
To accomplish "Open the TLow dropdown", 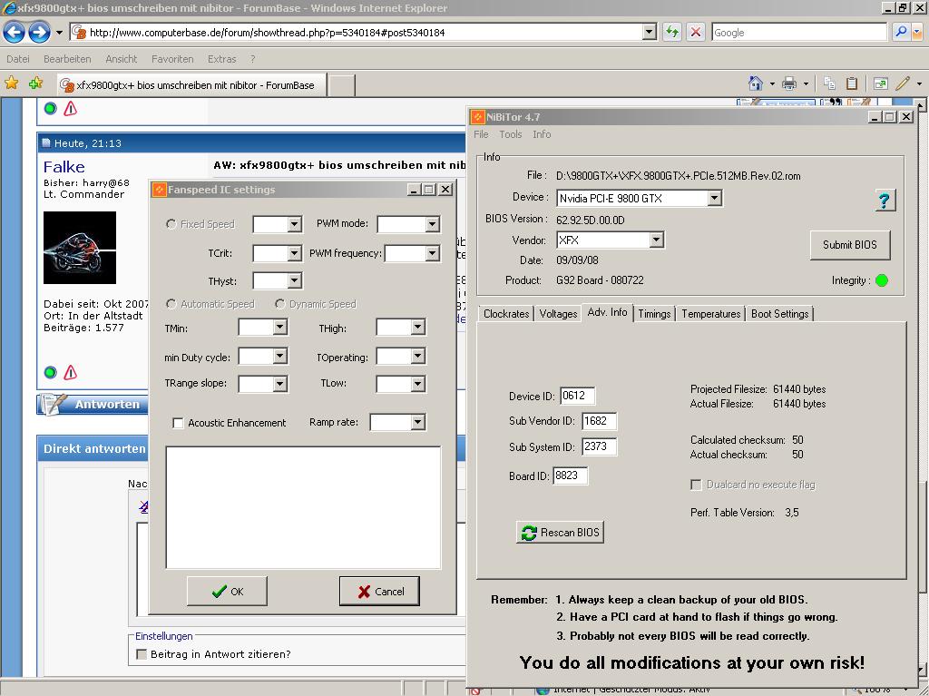I will 417,384.
